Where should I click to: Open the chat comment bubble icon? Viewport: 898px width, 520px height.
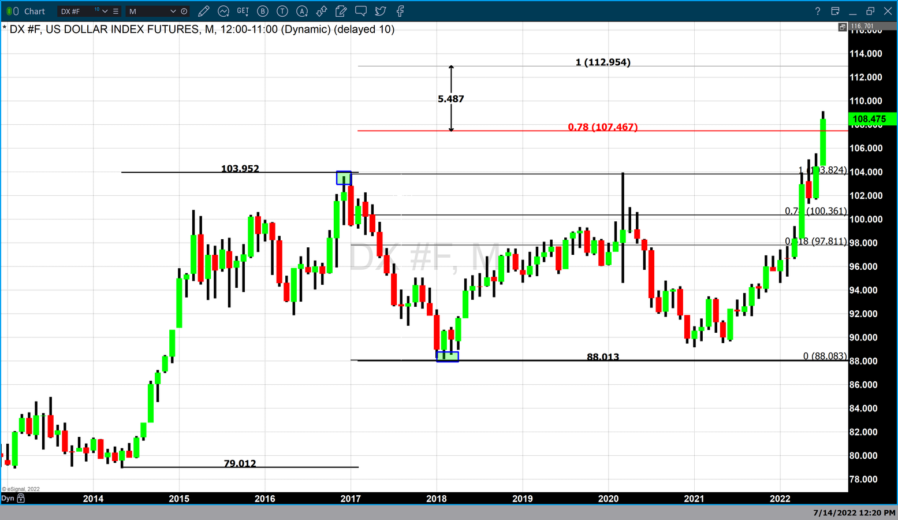point(361,11)
